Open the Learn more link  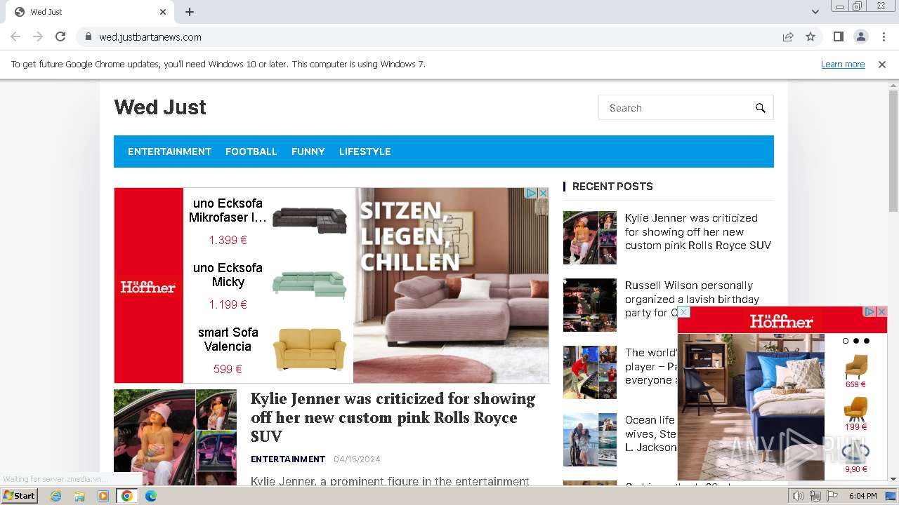(843, 64)
